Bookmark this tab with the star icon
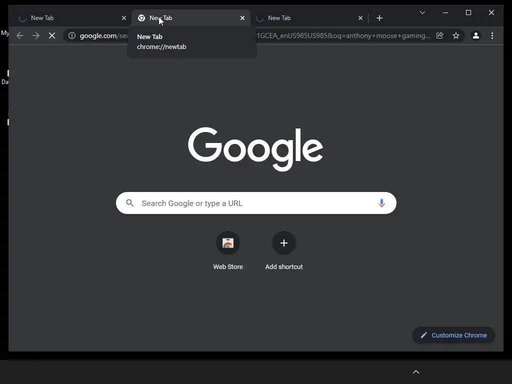512x384 pixels. pos(456,35)
